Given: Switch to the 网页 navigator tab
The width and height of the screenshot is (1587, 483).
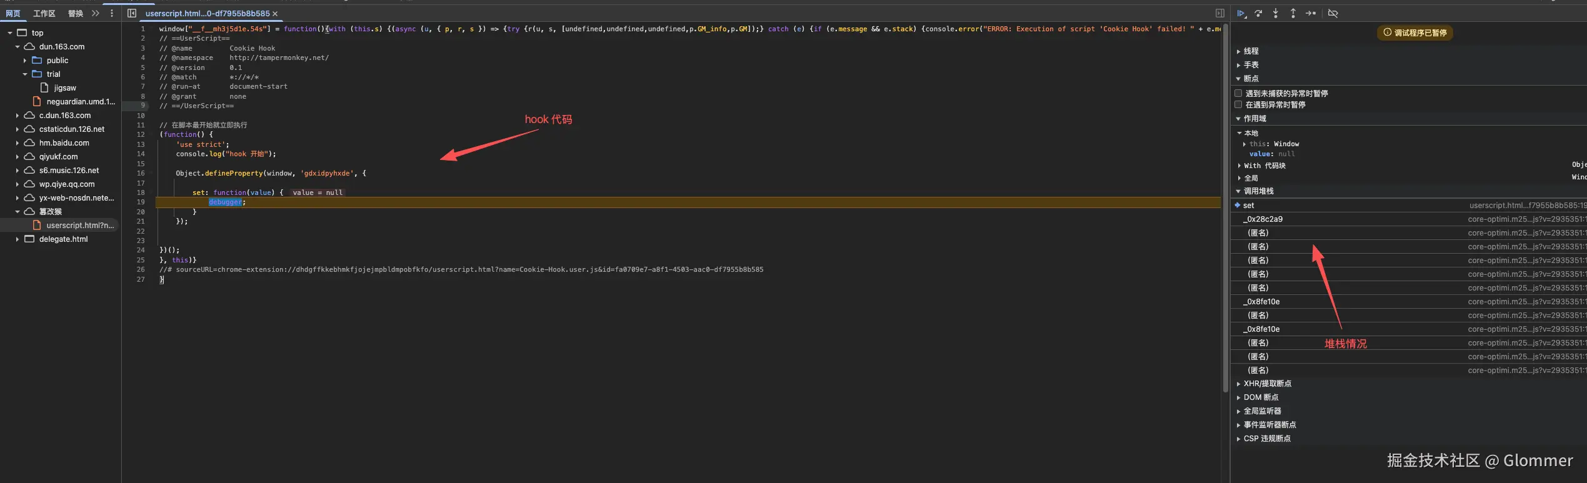Looking at the screenshot, I should click(13, 13).
